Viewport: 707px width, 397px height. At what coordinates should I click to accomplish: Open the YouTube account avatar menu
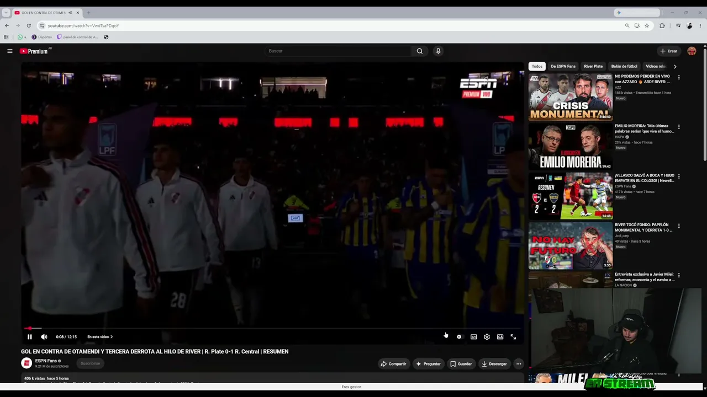(692, 51)
